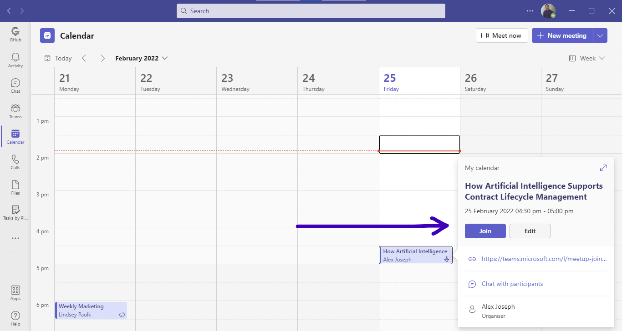Open the Apps panel
The width and height of the screenshot is (622, 331).
[15, 291]
